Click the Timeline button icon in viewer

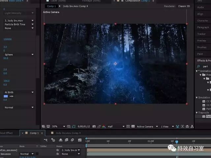point(187,126)
